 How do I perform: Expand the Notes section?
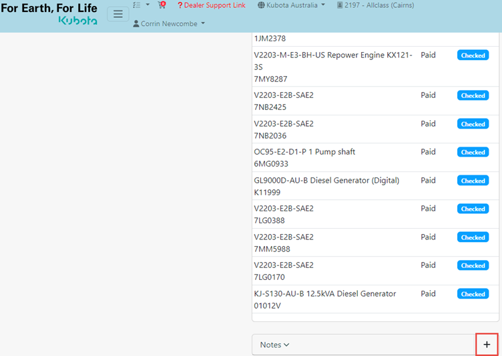(x=274, y=345)
